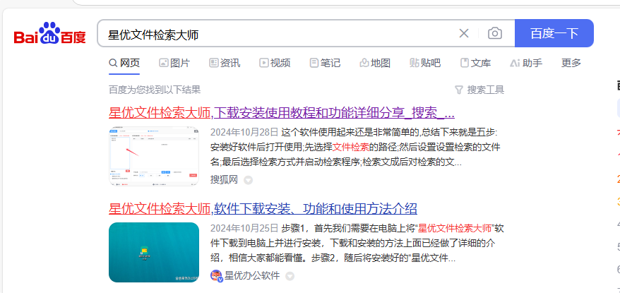This screenshot has width=620, height=293.
Task: Select the 网页 tab
Action: (124, 63)
